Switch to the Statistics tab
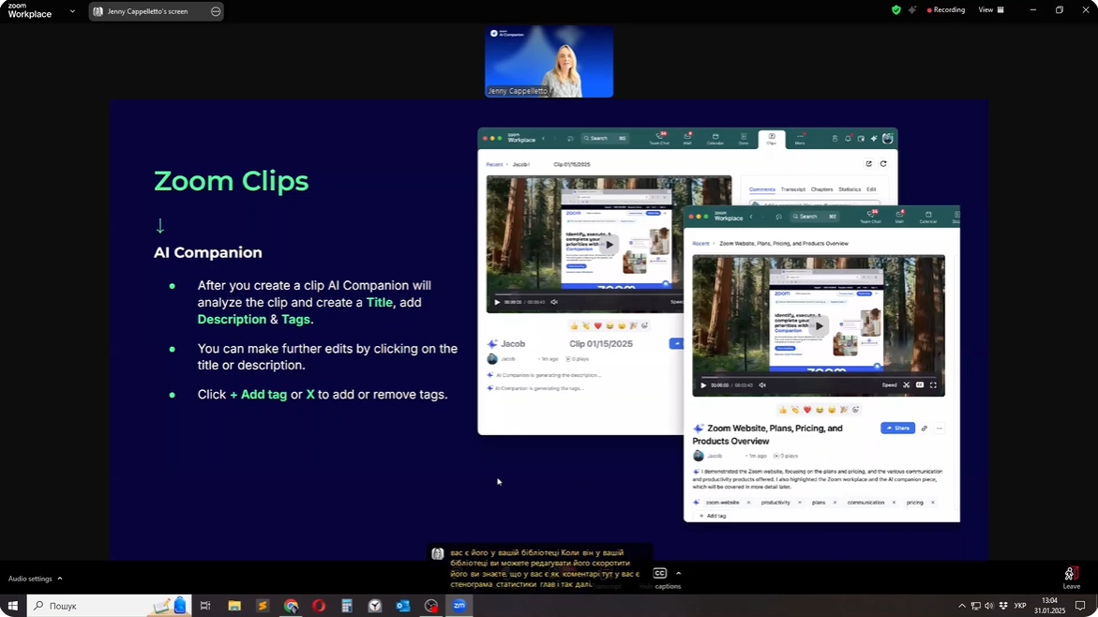The height and width of the screenshot is (617, 1098). point(850,189)
